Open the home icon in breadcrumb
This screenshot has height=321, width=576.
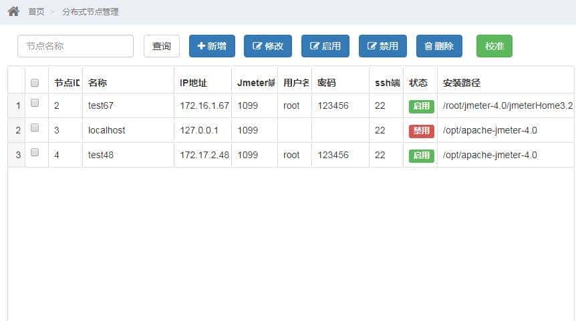13,11
